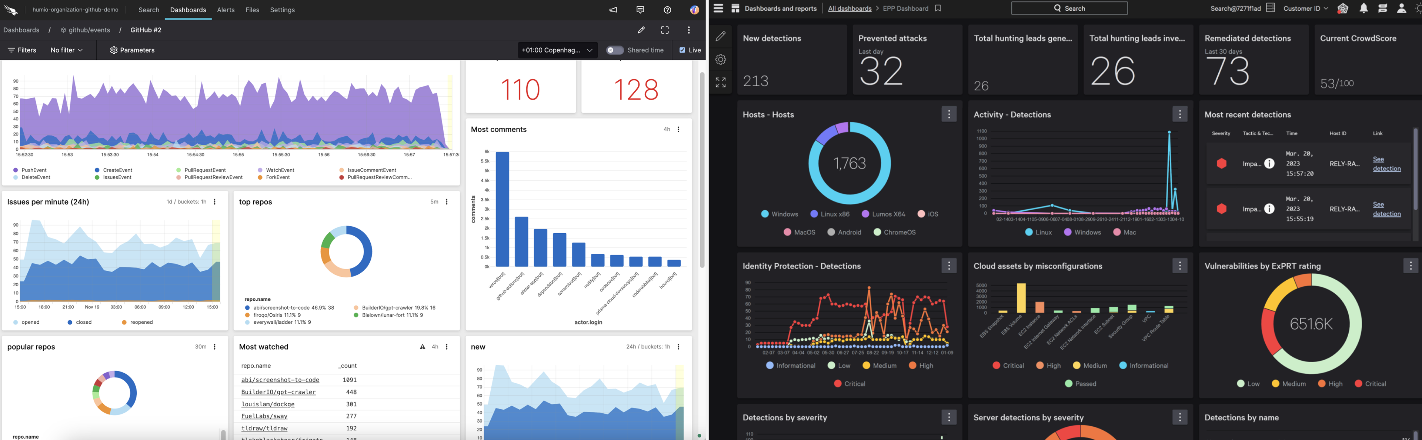1422x440 pixels.
Task: Open the Humio user avatar menu
Action: coord(694,10)
